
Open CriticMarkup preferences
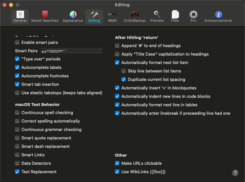134,17
